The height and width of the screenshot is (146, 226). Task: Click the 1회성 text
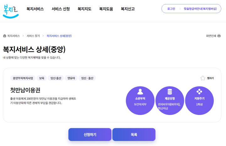click(199, 104)
